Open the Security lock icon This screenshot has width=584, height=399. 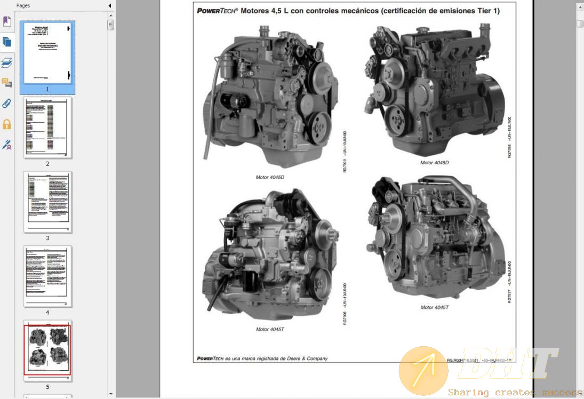(7, 124)
